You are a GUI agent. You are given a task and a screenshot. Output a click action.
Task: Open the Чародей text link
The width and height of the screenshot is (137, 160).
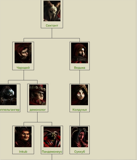point(23,68)
